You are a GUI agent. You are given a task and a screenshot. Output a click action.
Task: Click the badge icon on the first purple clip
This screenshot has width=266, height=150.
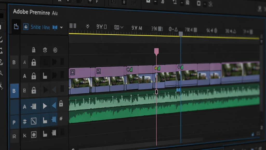tap(73, 72)
